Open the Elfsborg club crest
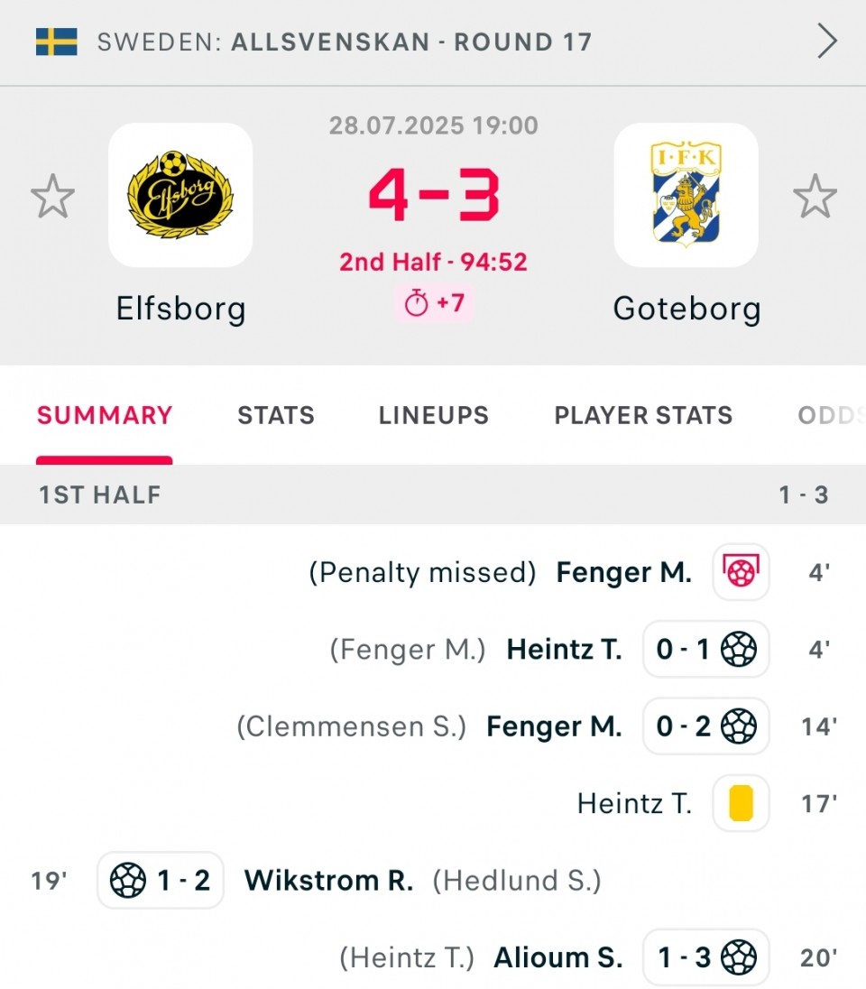This screenshot has height=989, width=866. coord(180,195)
